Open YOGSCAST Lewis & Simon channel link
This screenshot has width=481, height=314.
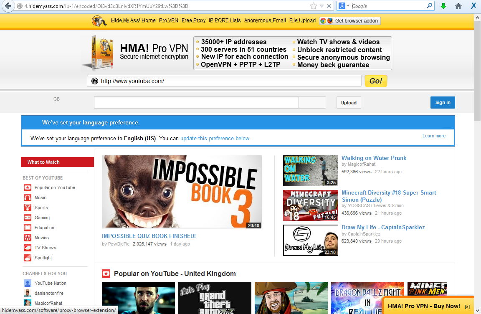tap(376, 205)
